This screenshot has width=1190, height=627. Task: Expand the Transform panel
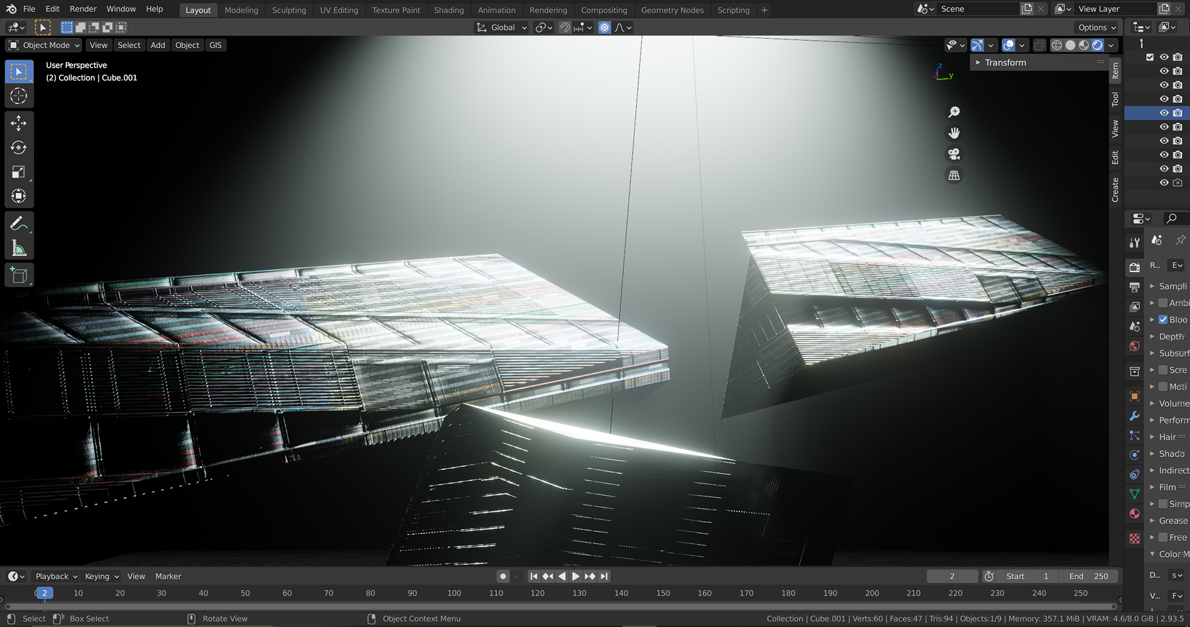[1005, 63]
